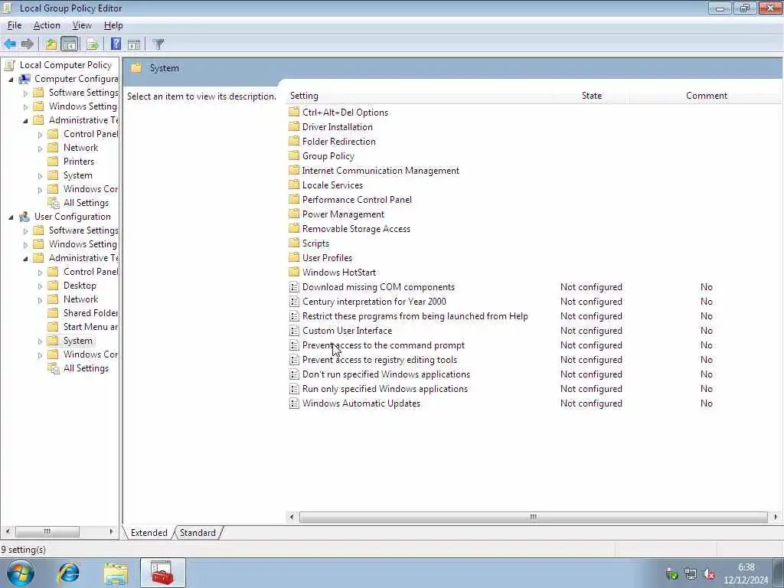Open the Ctrl+Alt+Del Options folder
The height and width of the screenshot is (588, 784).
(x=345, y=113)
